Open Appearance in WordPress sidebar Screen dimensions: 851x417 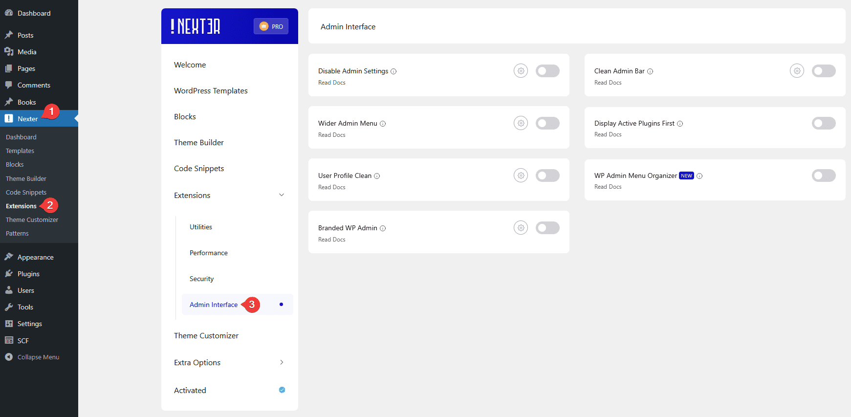(x=36, y=257)
